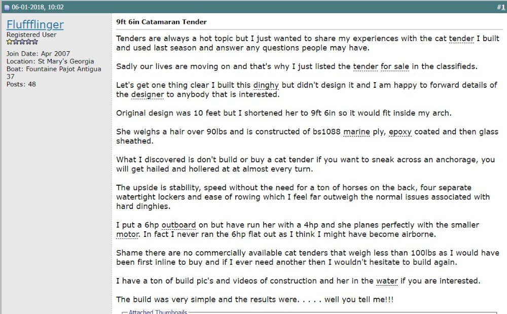Click the Attached Thumbnails legend
This screenshot has height=314, width=507.
point(158,312)
